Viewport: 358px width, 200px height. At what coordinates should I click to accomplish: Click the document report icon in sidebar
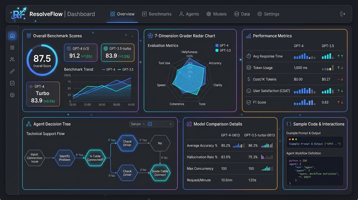12,83
